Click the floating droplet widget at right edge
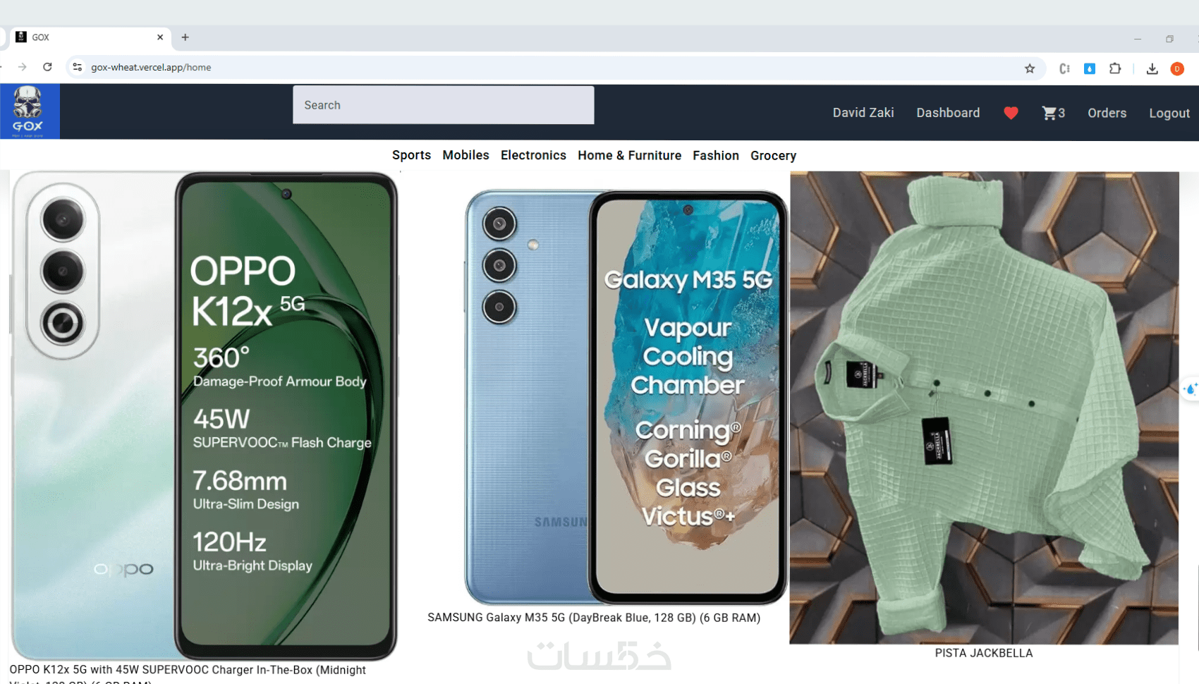 (x=1191, y=389)
